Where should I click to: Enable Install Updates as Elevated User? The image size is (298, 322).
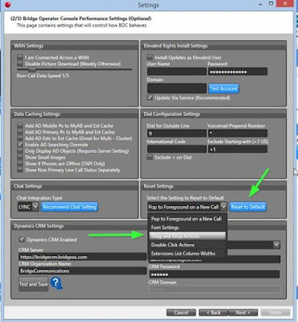tap(150, 57)
